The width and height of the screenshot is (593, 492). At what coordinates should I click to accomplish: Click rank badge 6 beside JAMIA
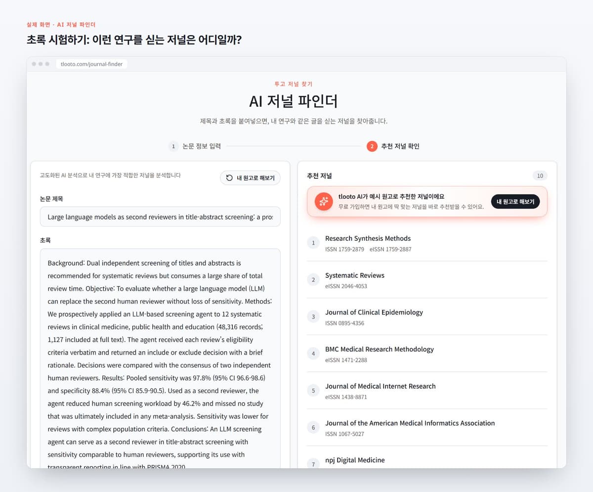point(313,427)
